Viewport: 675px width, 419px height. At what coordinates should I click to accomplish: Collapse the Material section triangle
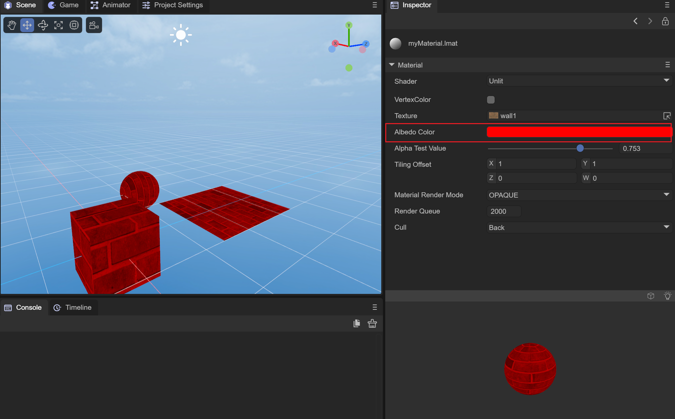point(392,65)
